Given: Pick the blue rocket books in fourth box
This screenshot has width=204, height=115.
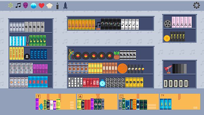Looking at the screenshot, I should (x=166, y=104).
